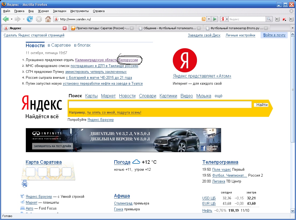Click the USD ЦБ exchange rate link
296x220 pixels.
209,198
